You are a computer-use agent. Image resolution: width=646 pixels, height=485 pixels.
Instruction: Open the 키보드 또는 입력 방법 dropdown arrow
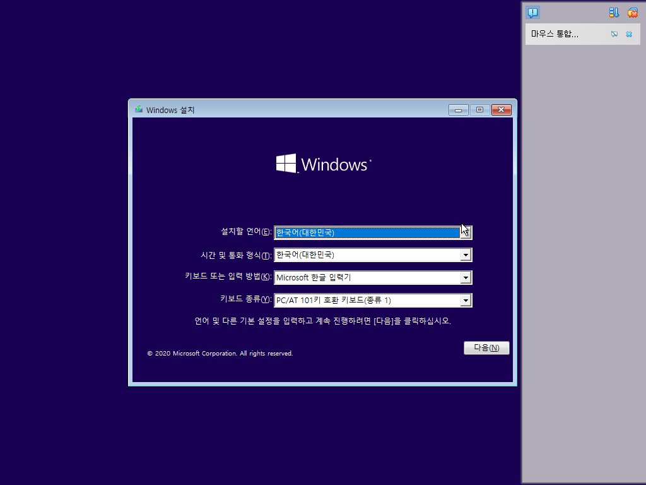pos(466,278)
